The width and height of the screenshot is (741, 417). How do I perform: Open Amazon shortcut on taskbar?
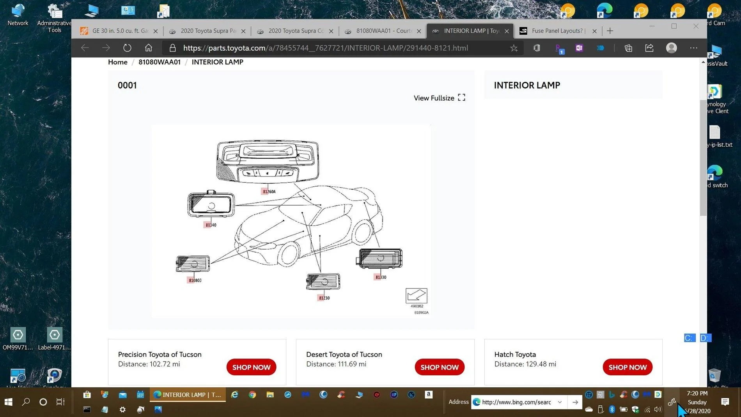(429, 395)
